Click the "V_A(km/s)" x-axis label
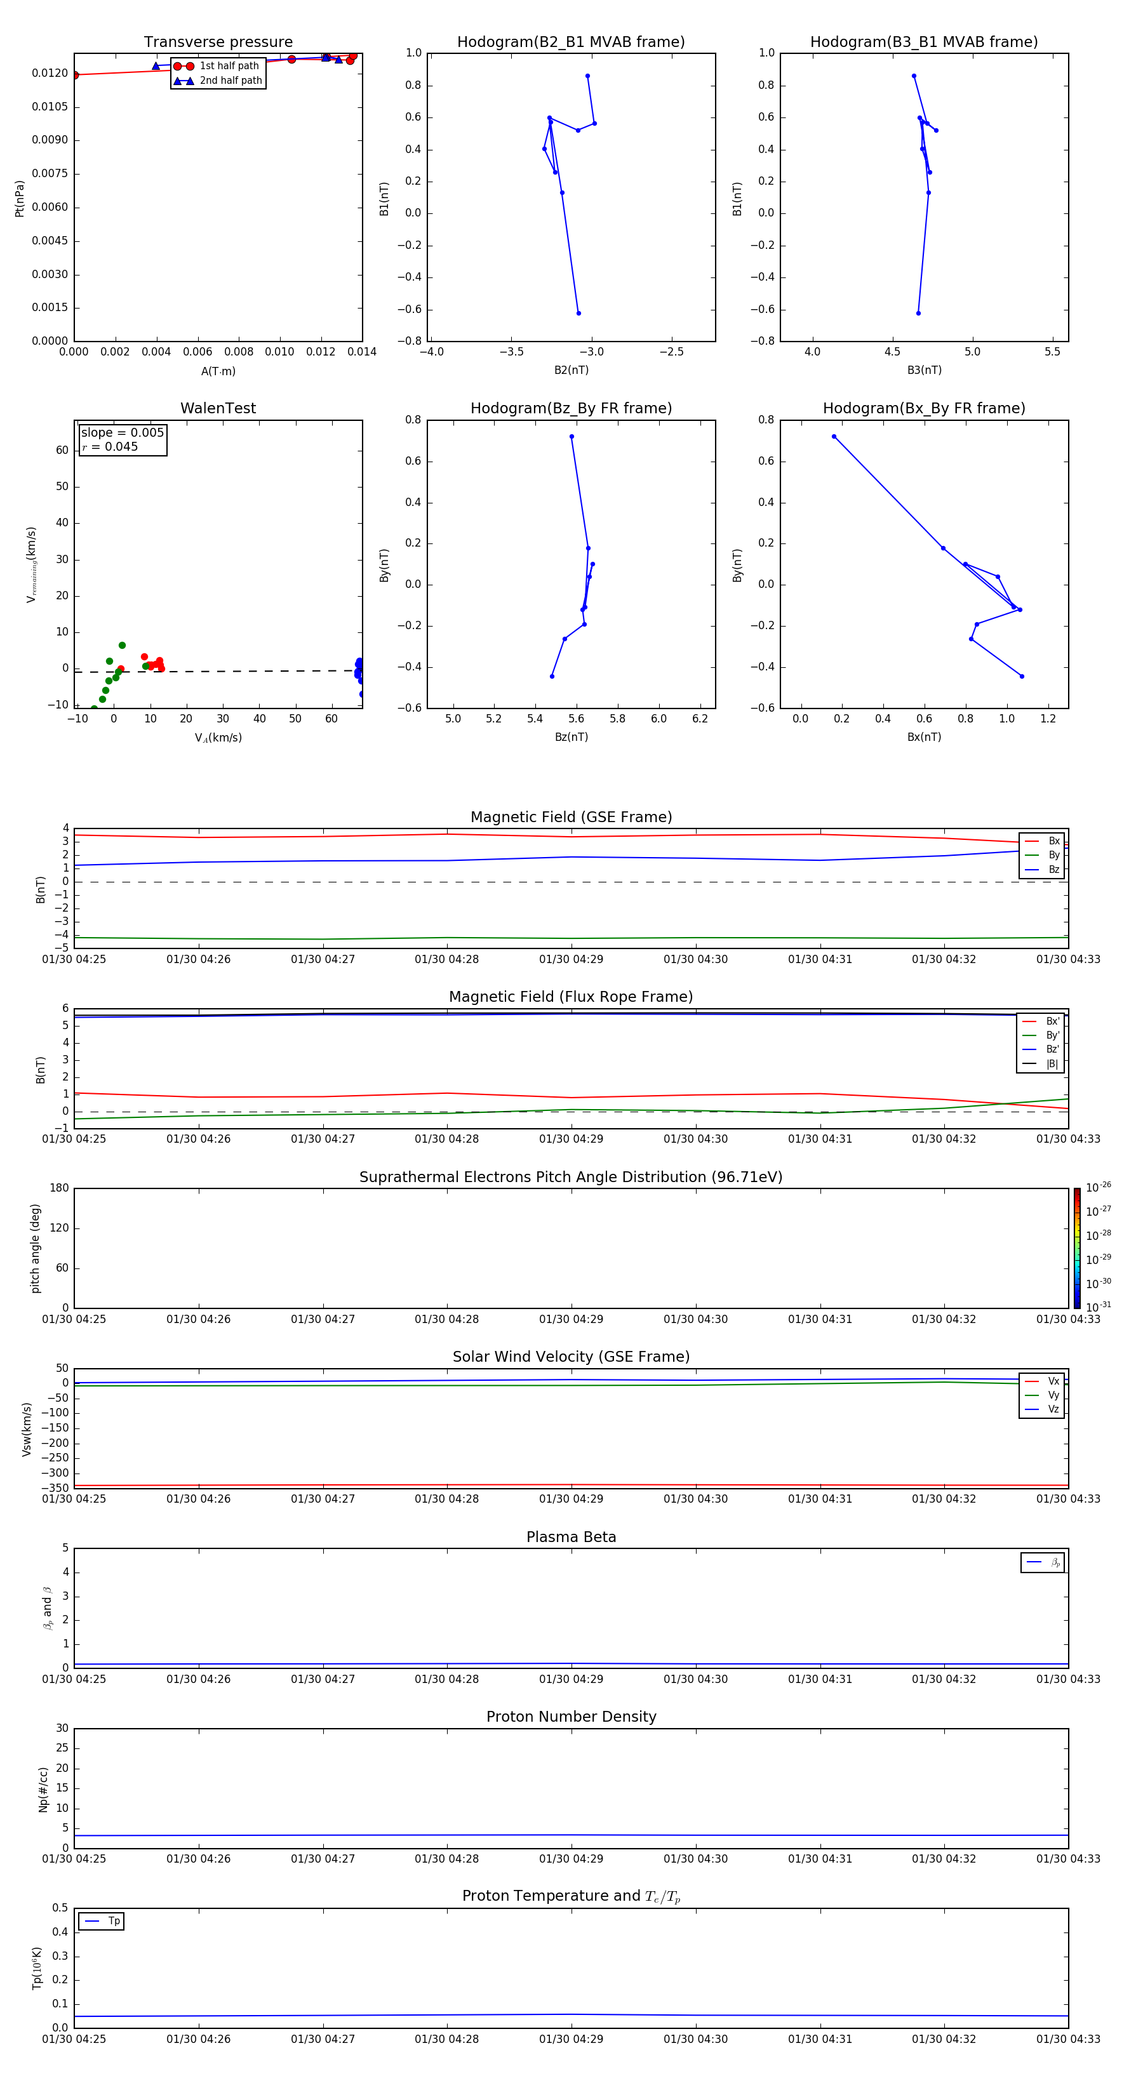Viewport: 1143px width, 2095px height. pos(218,738)
